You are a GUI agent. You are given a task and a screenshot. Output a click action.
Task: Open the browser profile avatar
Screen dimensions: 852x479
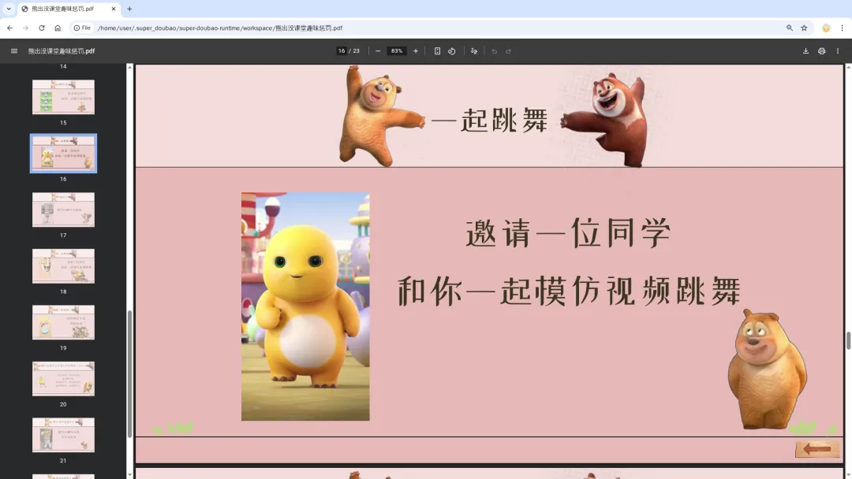(x=826, y=28)
